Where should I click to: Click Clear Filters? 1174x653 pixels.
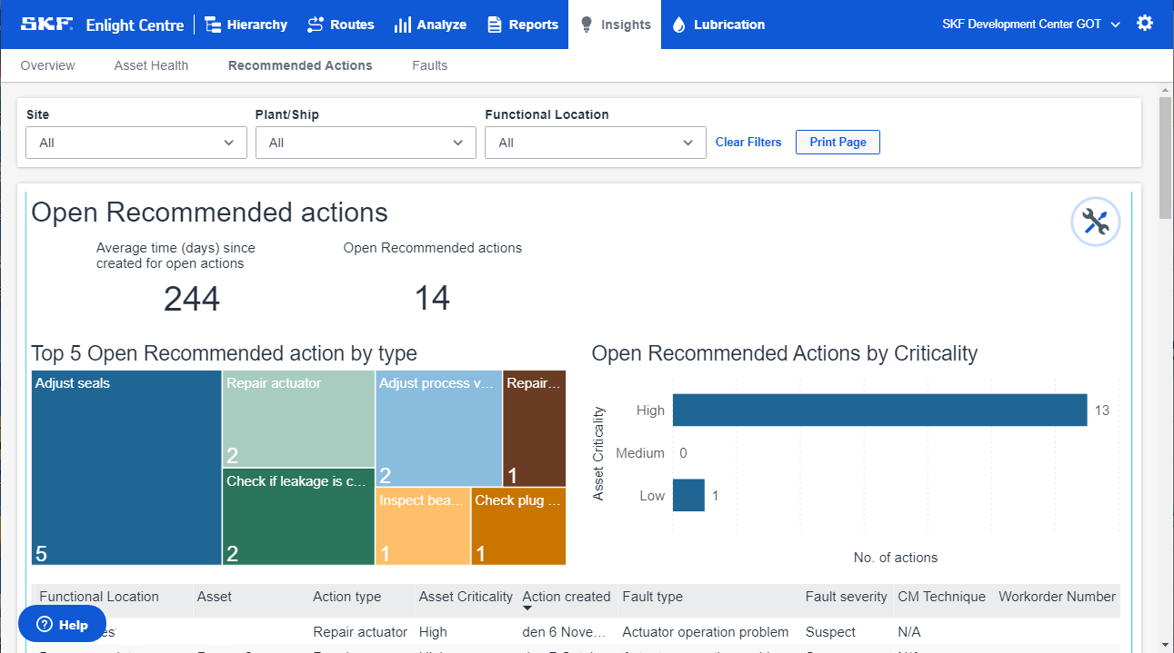click(x=748, y=142)
